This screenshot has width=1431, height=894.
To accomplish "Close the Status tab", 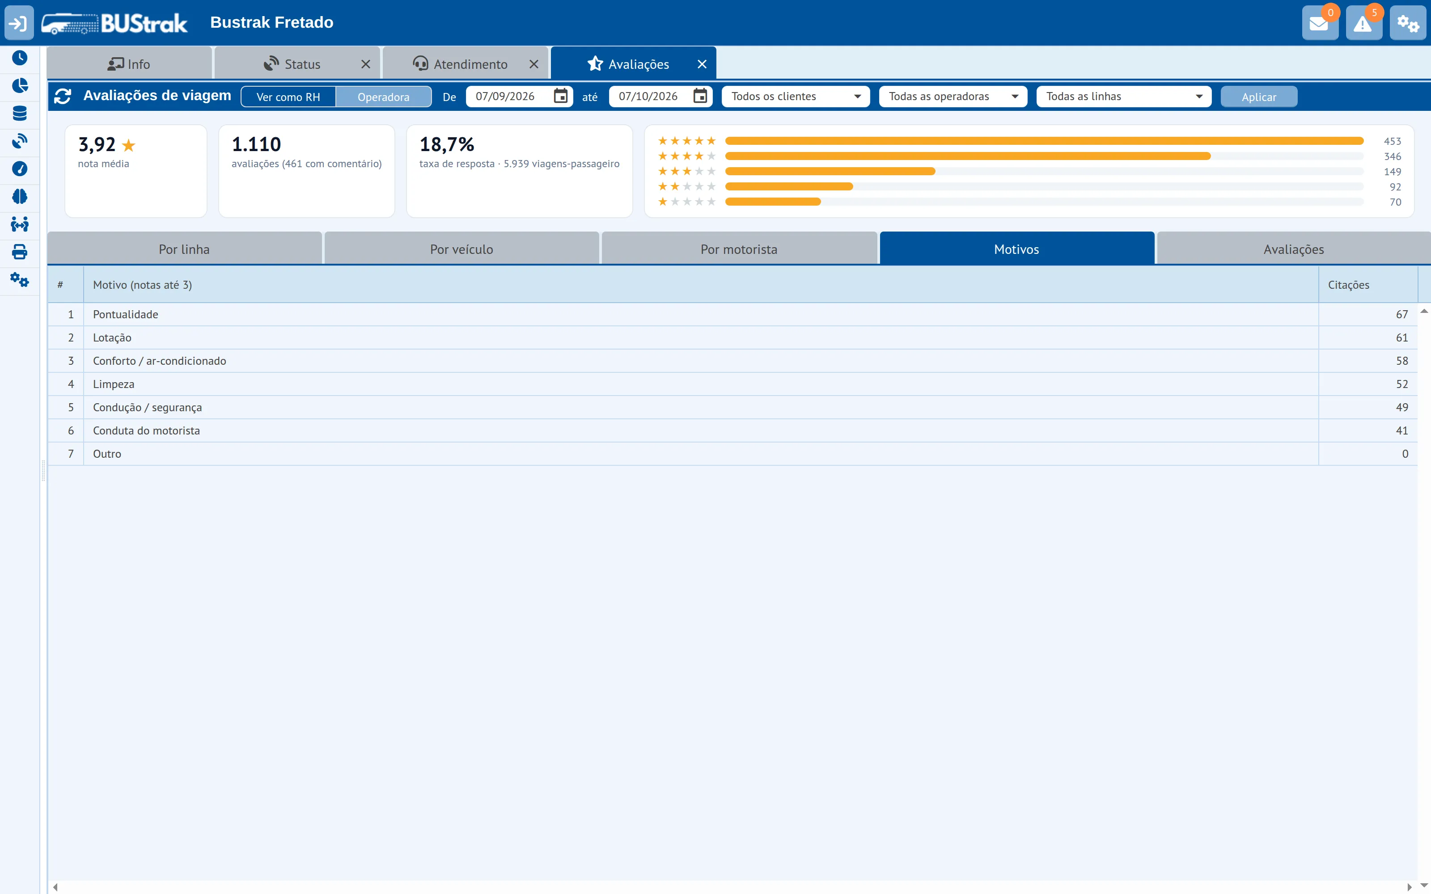I will (x=366, y=64).
